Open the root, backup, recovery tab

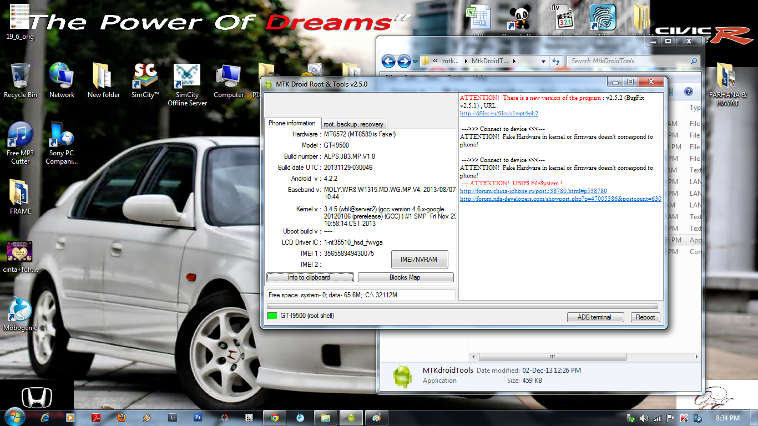(353, 124)
